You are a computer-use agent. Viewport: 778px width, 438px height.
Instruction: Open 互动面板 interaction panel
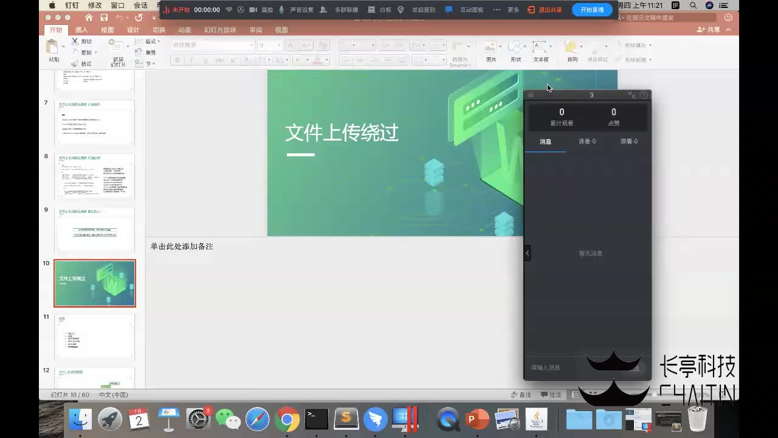(464, 10)
